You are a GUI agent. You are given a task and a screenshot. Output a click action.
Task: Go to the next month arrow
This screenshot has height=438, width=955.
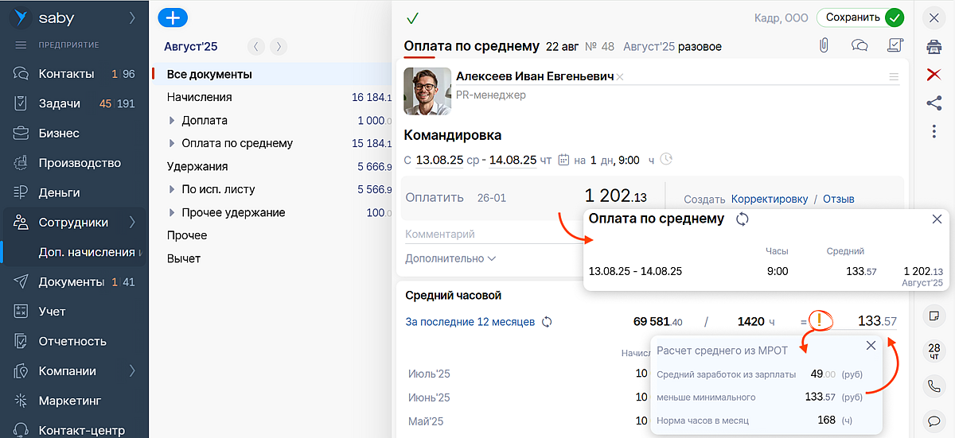click(278, 46)
